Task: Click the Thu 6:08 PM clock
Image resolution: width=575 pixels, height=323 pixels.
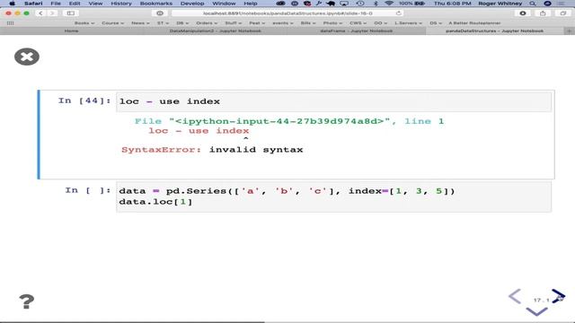Action: click(453, 4)
